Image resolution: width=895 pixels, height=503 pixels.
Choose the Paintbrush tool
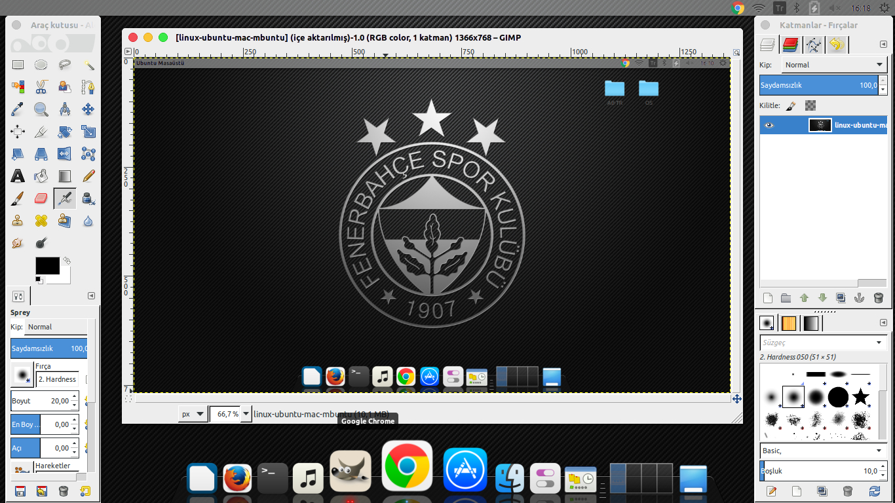pyautogui.click(x=18, y=198)
